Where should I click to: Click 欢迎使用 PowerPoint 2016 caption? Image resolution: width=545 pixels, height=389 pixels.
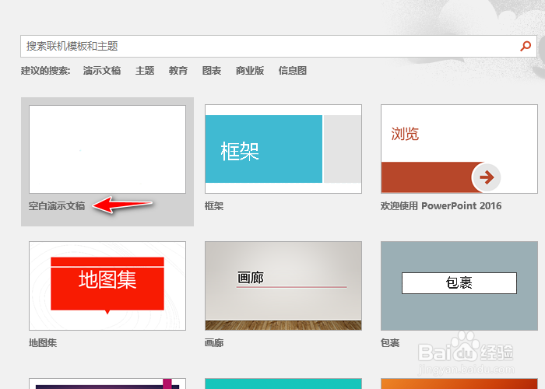(441, 206)
